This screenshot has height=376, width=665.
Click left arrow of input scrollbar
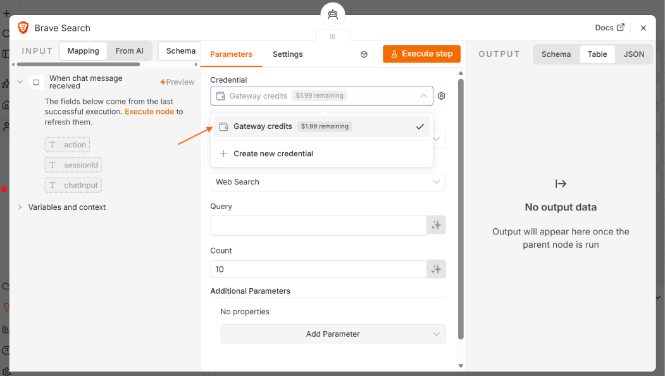[13, 64]
